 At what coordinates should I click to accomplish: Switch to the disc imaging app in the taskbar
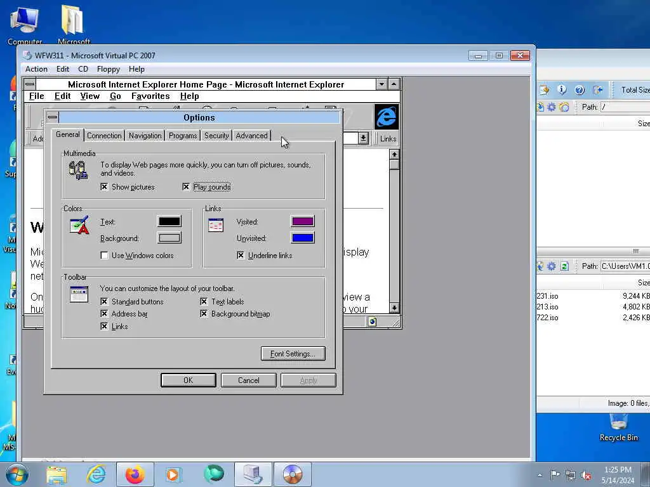293,474
